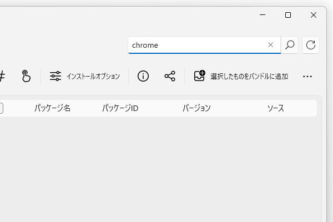Sort by ソース column
Viewport: 333px width, 222px height.
coord(276,108)
